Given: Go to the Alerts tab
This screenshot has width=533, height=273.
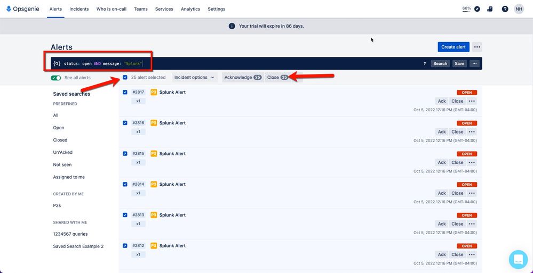Looking at the screenshot, I should point(55,9).
